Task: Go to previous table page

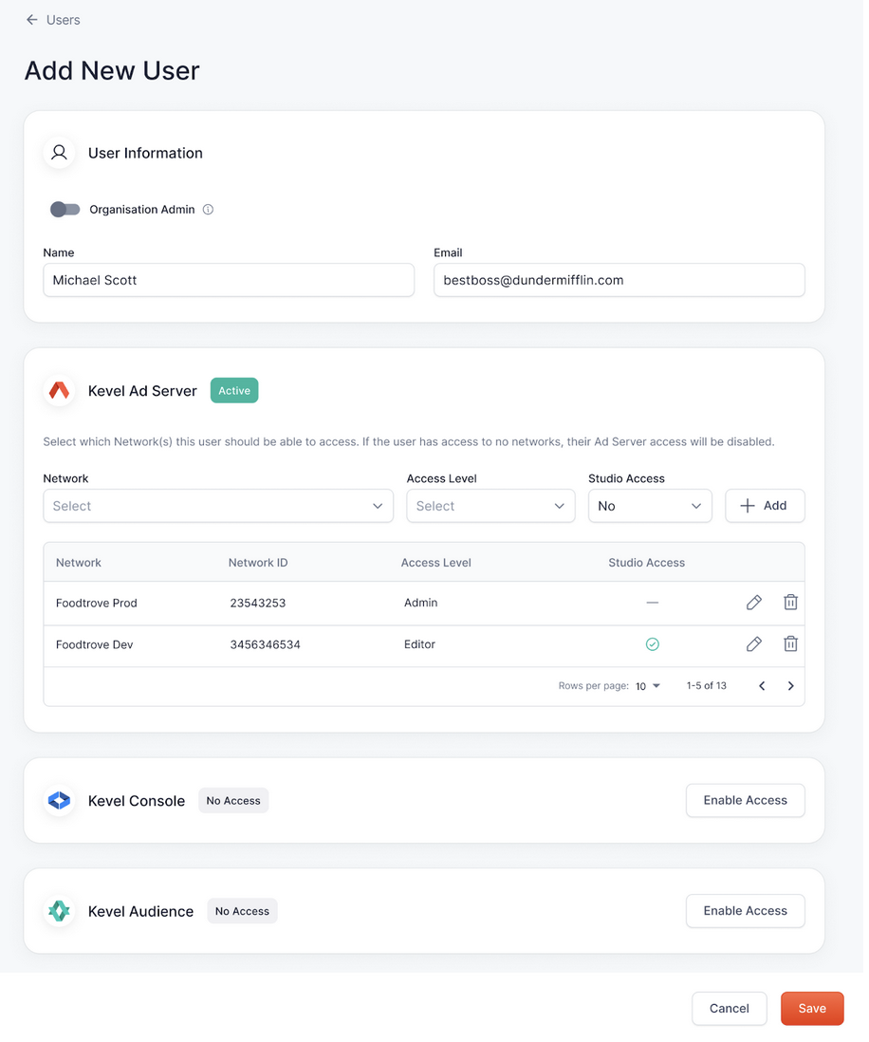Action: [x=762, y=686]
